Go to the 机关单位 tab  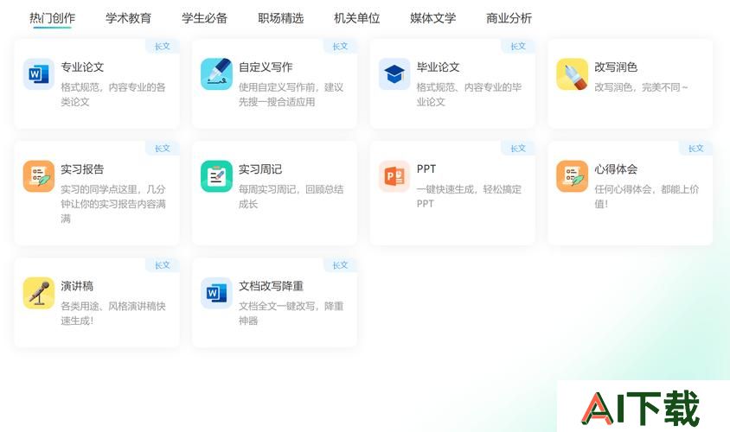(x=356, y=18)
